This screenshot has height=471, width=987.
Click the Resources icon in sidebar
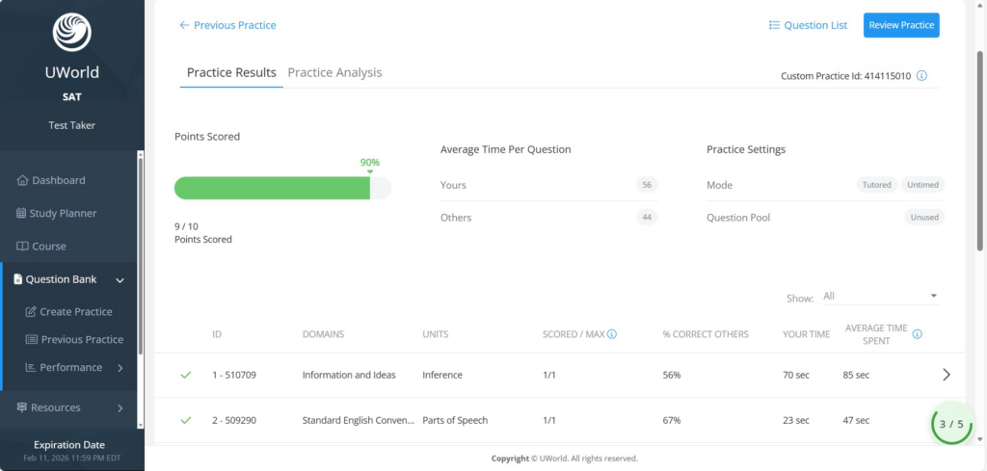(x=20, y=407)
